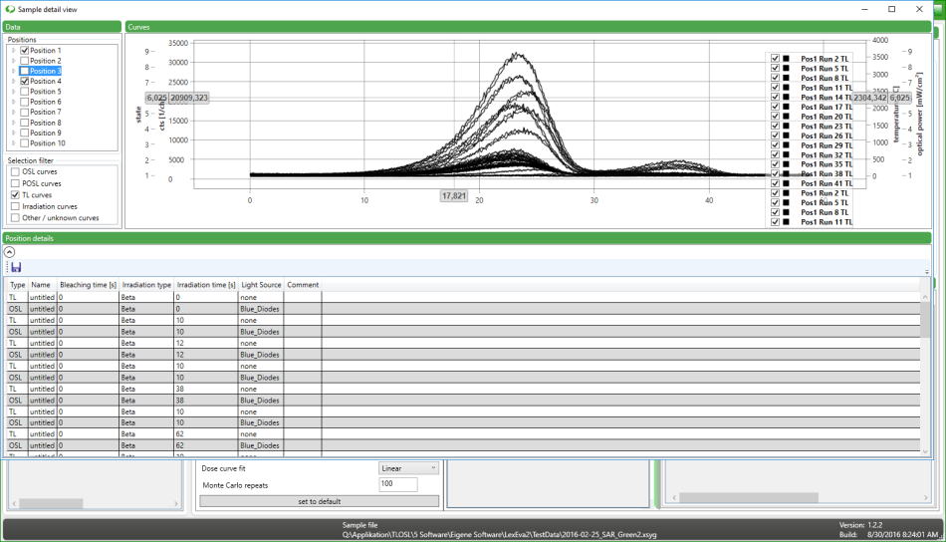The height and width of the screenshot is (542, 946).
Task: Sort table by Name column header
Action: [x=41, y=285]
